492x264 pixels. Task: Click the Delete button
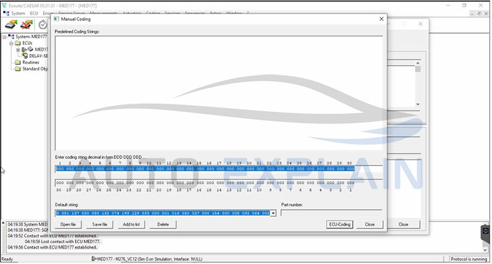pos(163,225)
